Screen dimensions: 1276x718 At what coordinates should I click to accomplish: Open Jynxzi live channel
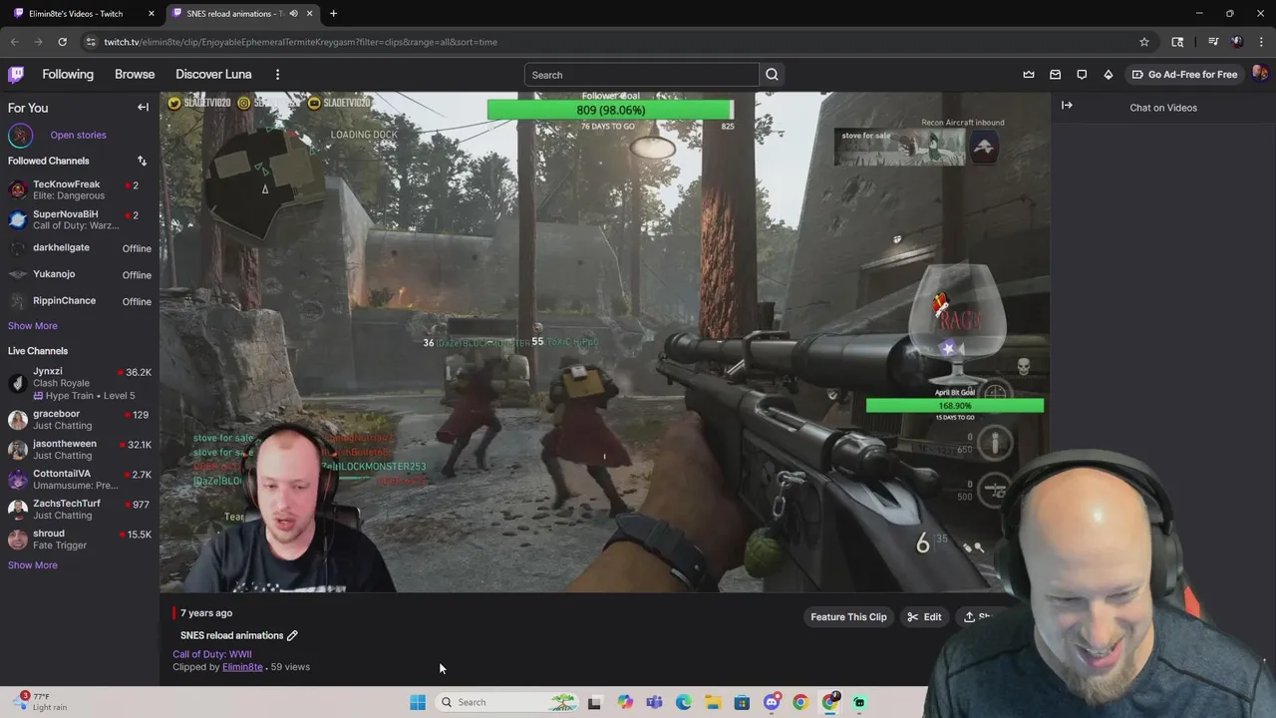pyautogui.click(x=80, y=383)
